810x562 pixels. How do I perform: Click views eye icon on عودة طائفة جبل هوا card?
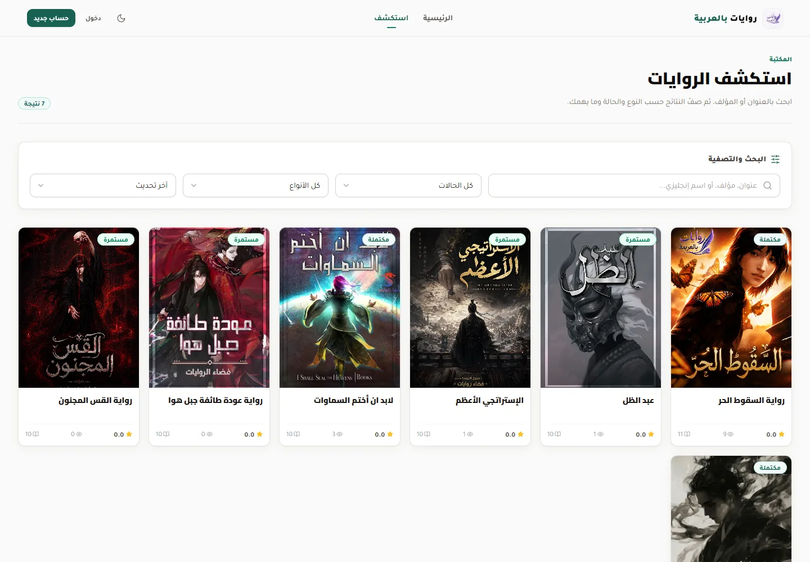(209, 434)
